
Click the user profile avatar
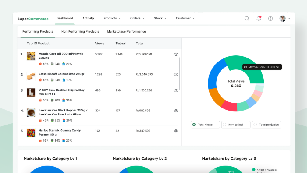coord(282,19)
